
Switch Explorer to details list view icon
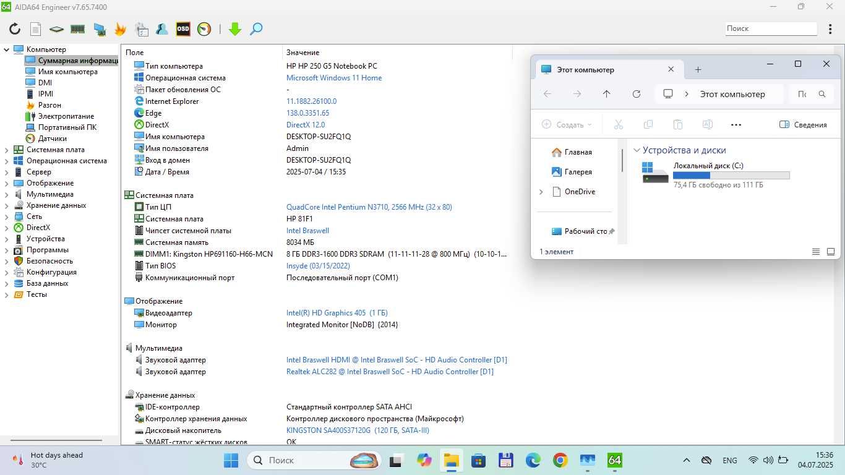(816, 252)
